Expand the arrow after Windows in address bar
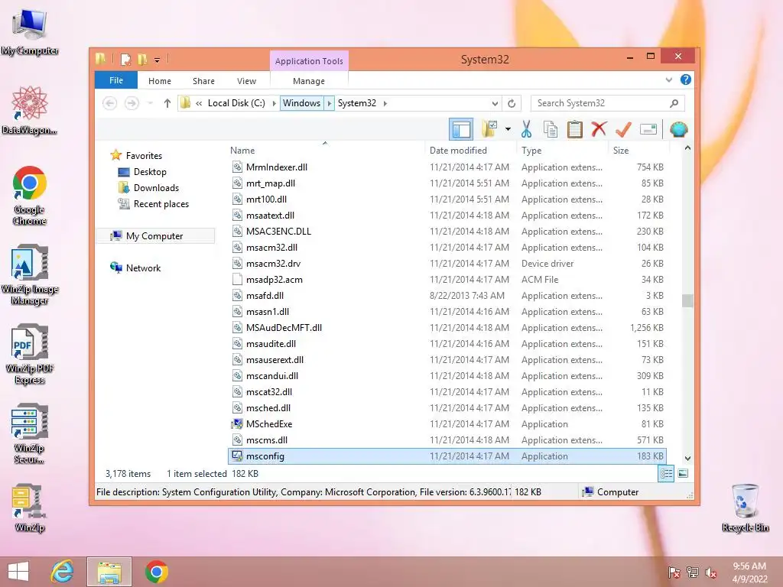Image resolution: width=783 pixels, height=587 pixels. pos(329,103)
